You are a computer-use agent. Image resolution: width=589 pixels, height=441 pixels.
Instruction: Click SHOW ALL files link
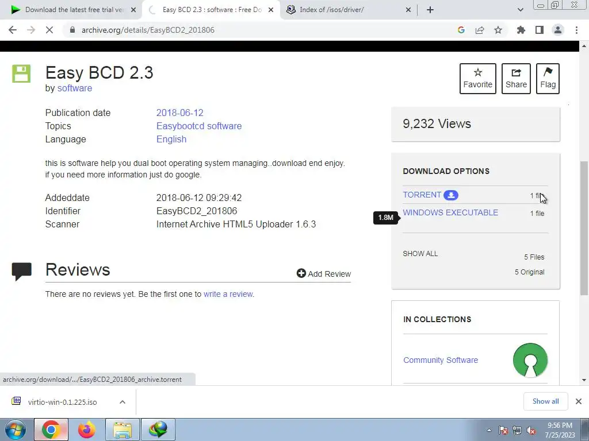tap(420, 254)
